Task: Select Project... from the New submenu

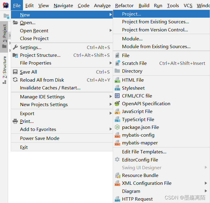Action: click(132, 14)
